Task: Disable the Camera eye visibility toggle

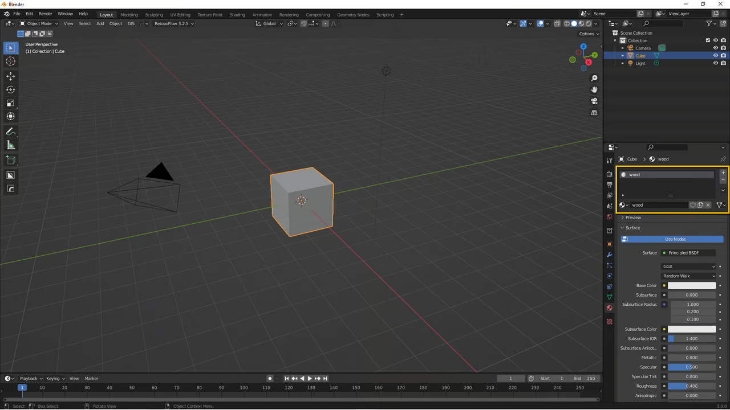Action: [x=716, y=48]
